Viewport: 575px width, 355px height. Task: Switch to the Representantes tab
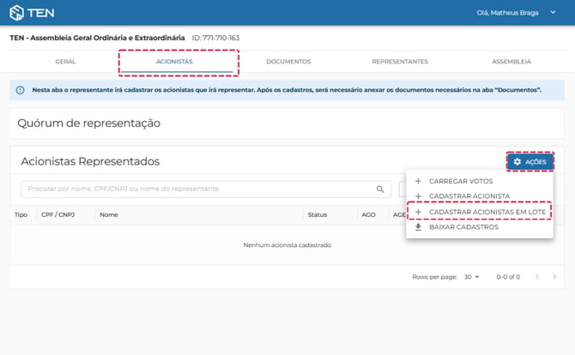400,62
